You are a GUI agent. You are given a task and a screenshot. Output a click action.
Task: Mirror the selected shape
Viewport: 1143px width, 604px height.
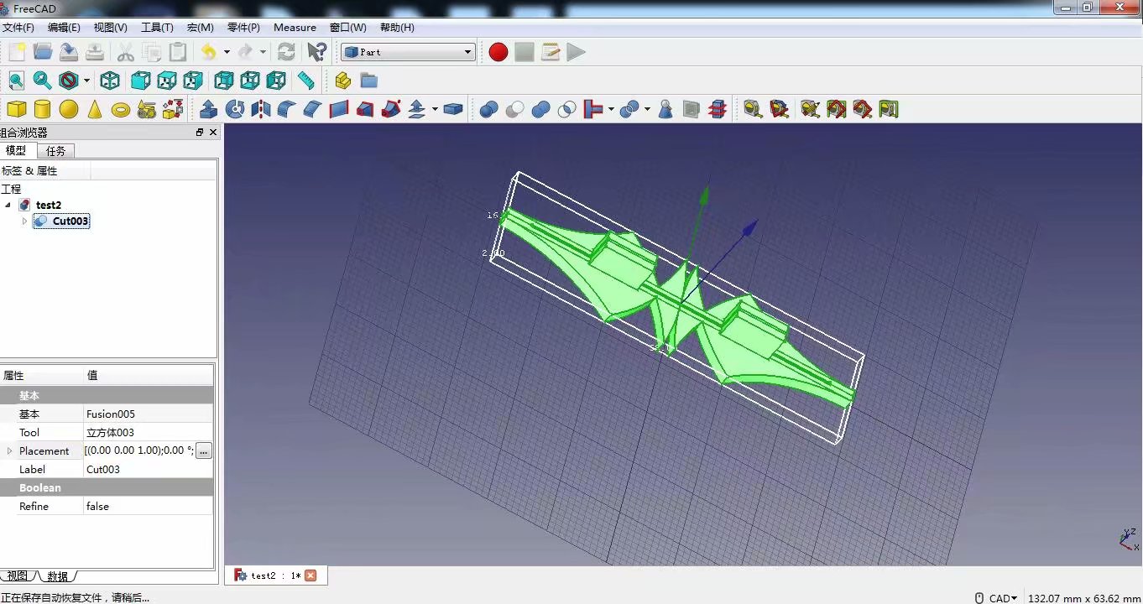(x=261, y=109)
